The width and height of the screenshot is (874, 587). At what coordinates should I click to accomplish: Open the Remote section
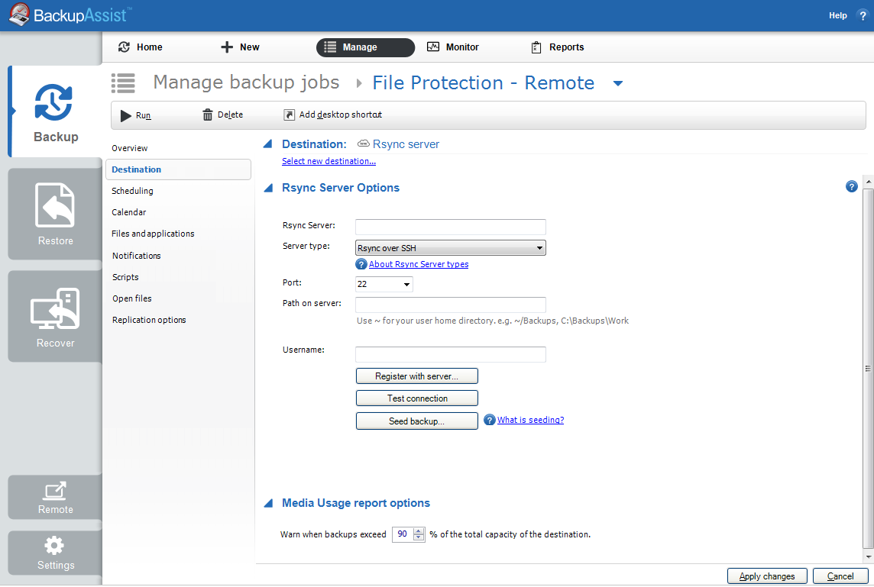pyautogui.click(x=55, y=497)
